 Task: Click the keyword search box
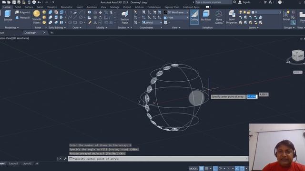point(213,2)
